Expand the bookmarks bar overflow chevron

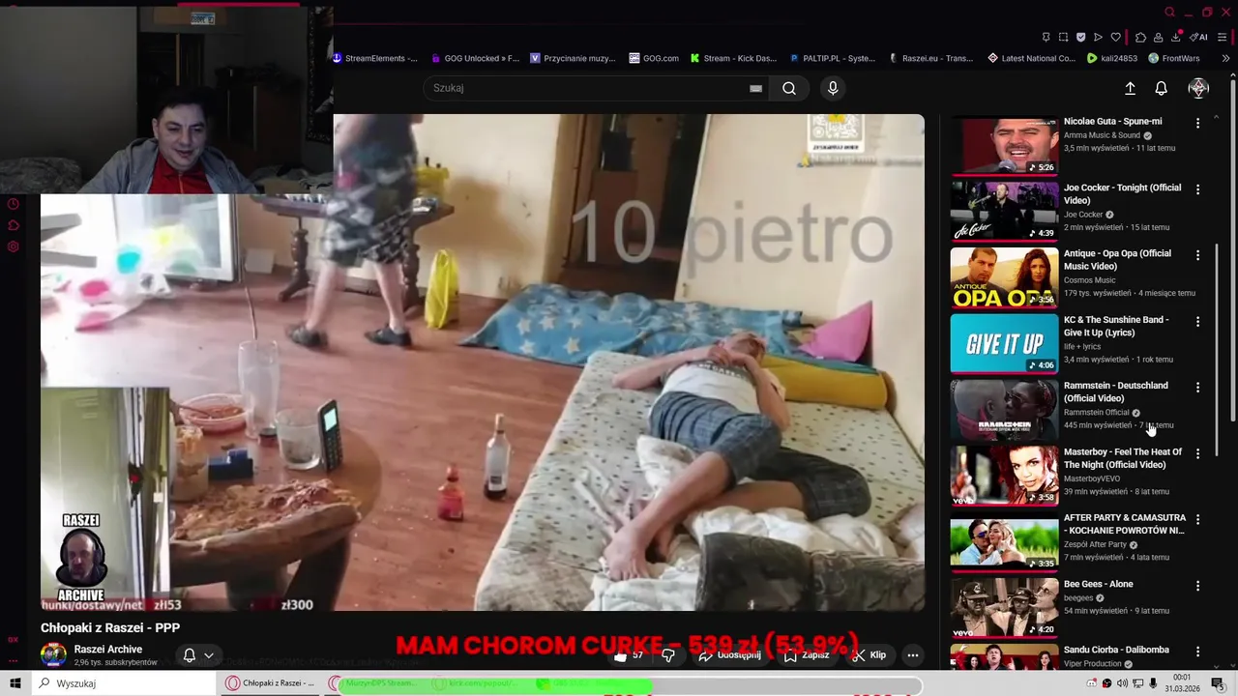click(x=1225, y=58)
